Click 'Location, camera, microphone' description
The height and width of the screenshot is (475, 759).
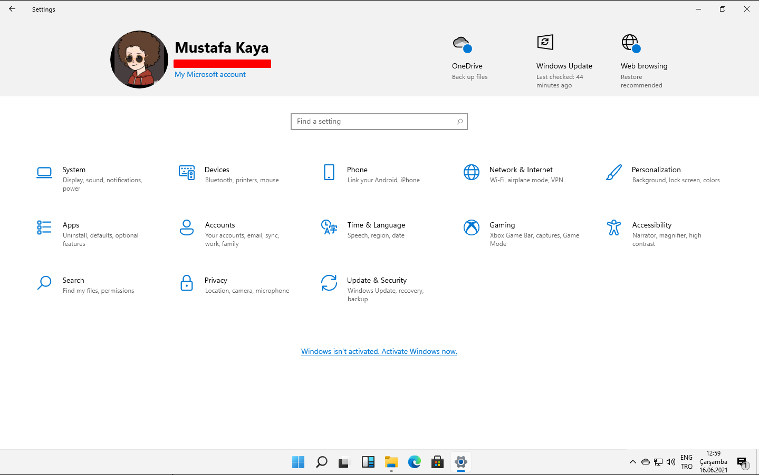pyautogui.click(x=247, y=291)
